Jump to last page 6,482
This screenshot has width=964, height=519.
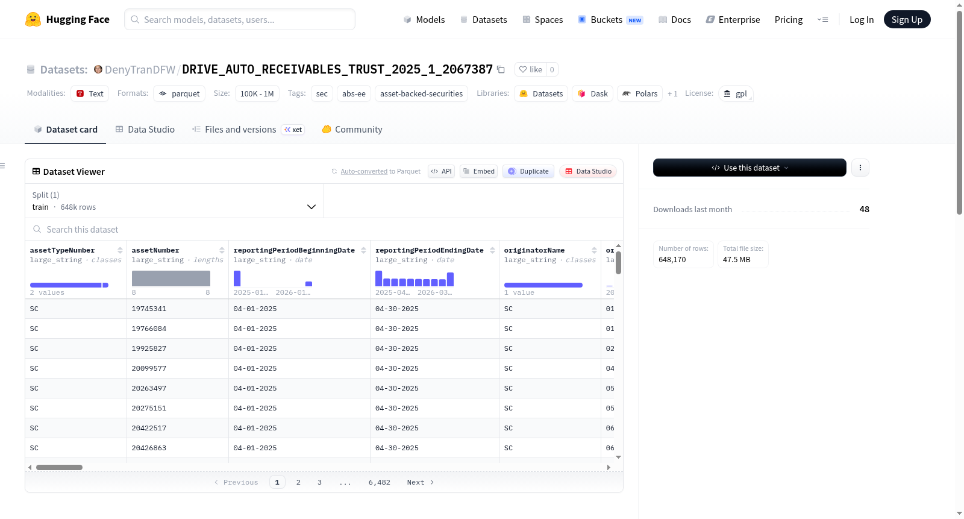pyautogui.click(x=380, y=482)
